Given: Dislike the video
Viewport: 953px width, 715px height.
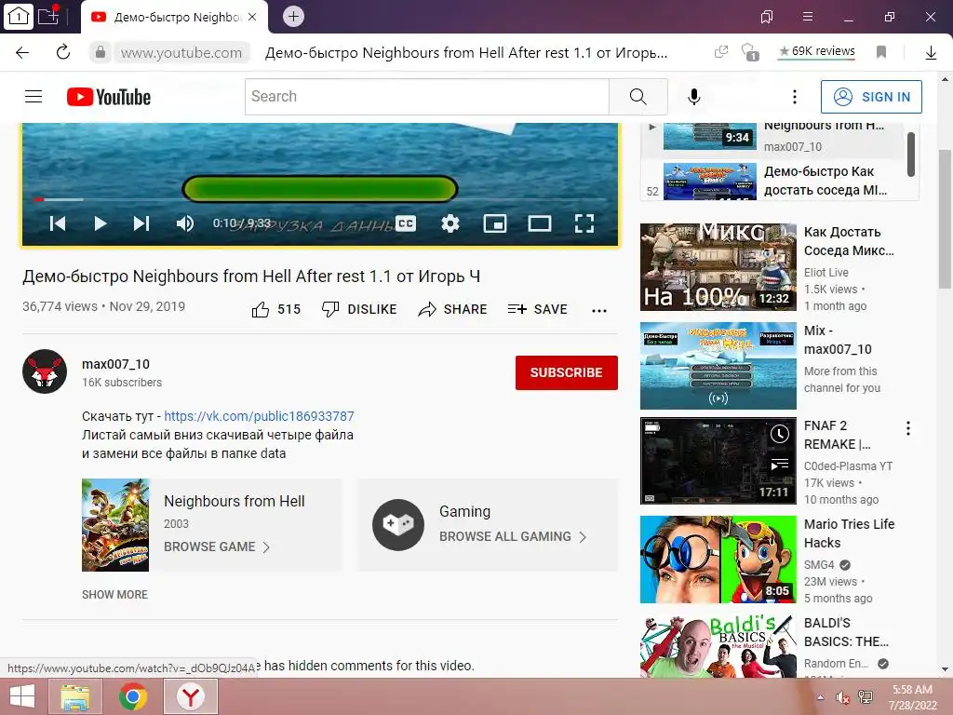Looking at the screenshot, I should (359, 309).
